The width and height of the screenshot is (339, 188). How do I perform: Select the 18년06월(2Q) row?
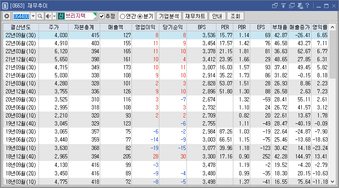[165, 173]
